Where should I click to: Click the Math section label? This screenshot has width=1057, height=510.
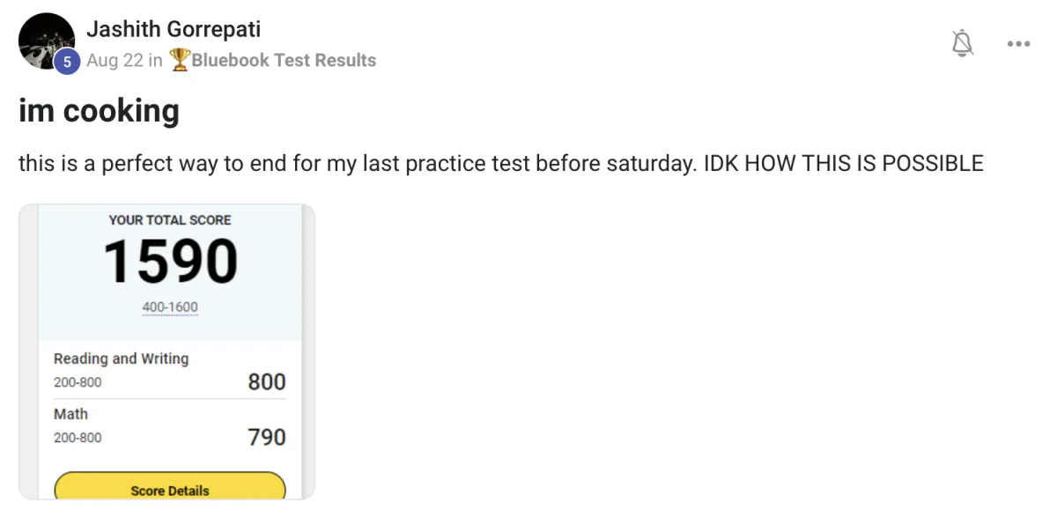(70, 414)
